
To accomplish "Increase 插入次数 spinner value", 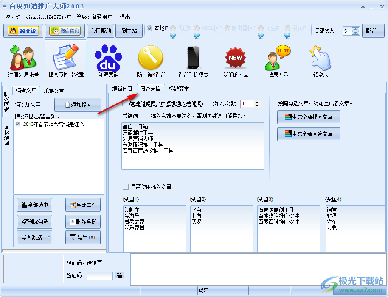I will [x=257, y=102].
